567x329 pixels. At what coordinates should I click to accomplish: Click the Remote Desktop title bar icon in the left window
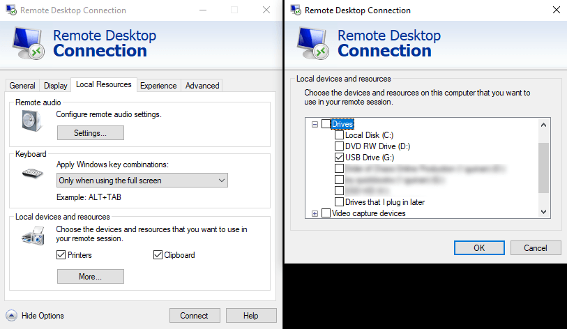click(11, 10)
